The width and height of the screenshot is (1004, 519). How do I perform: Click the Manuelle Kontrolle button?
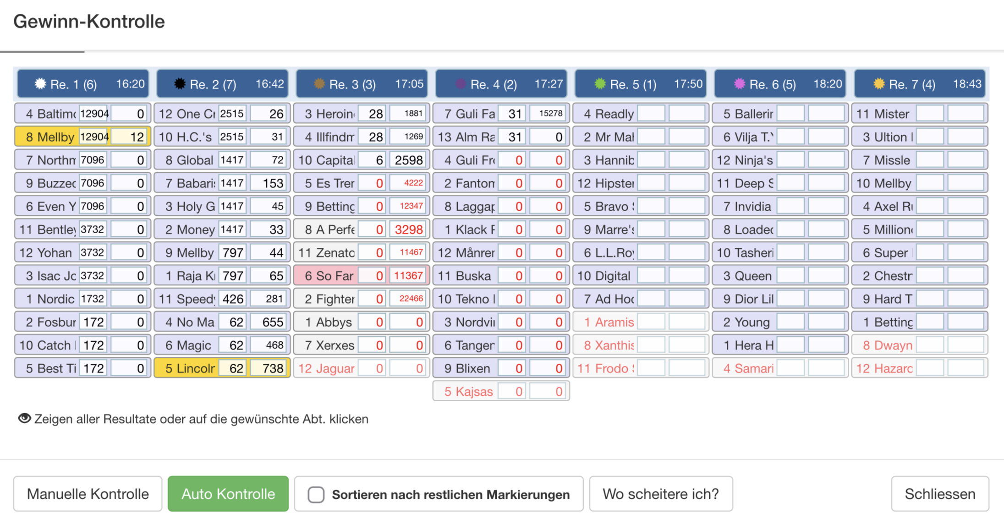pyautogui.click(x=88, y=494)
